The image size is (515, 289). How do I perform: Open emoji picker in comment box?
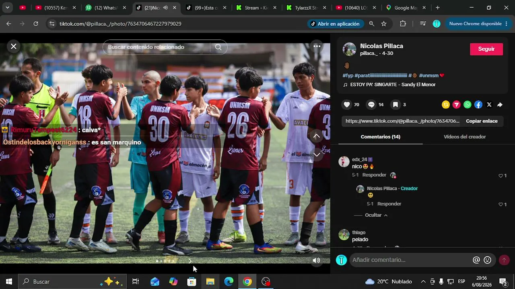[x=487, y=260]
